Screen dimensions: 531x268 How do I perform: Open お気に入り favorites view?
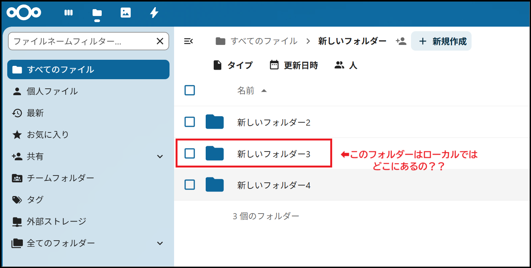coord(88,135)
